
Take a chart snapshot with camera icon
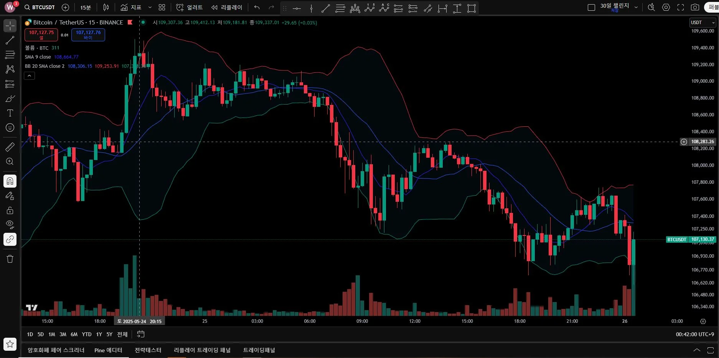[695, 7]
